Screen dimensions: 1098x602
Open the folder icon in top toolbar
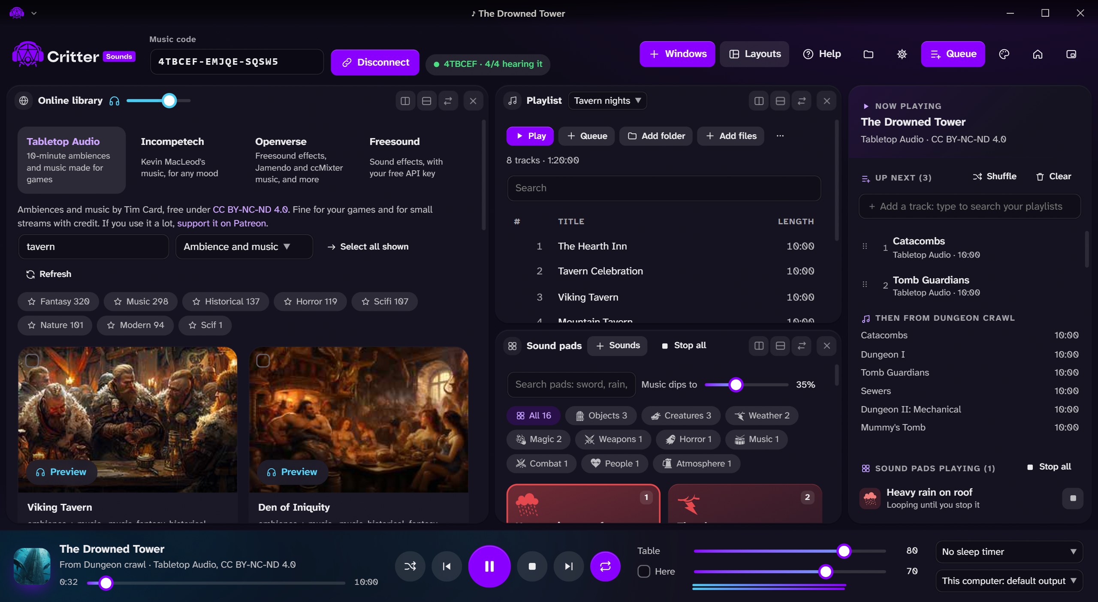[868, 54]
